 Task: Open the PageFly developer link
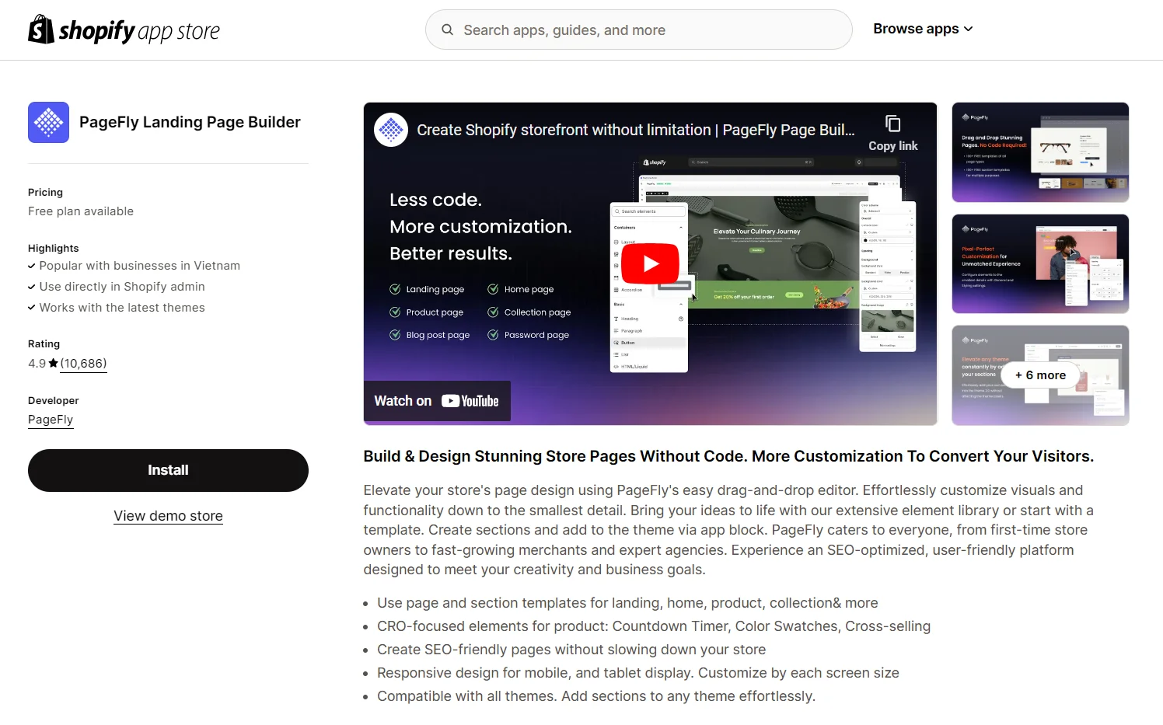[51, 420]
